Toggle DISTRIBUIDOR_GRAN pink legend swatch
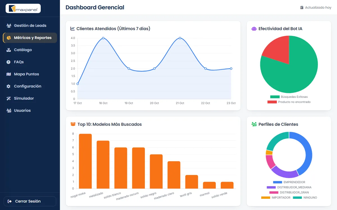Image resolution: width=337 pixels, height=210 pixels. [274, 193]
